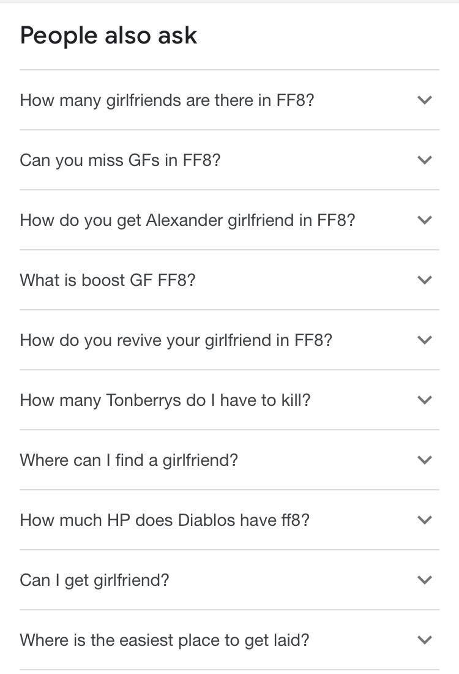Expand chevron beside 'Where can I find a girlfriend?'
The width and height of the screenshot is (459, 674).
click(425, 460)
